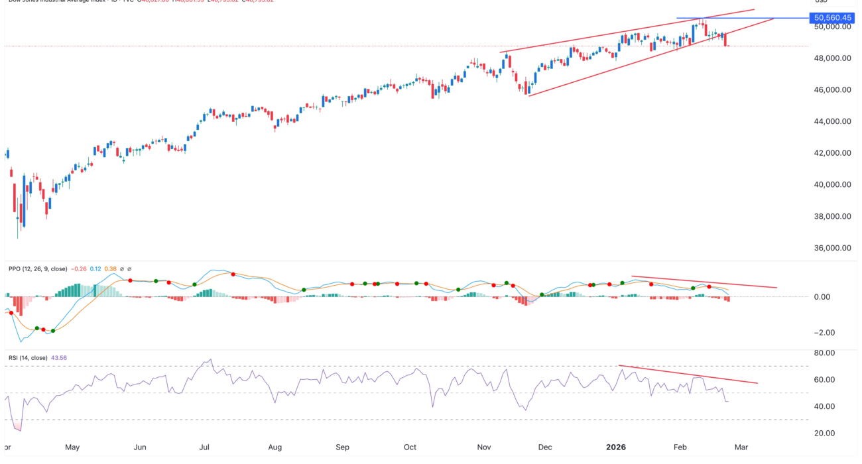Select the red divergence line in RSI pane
The height and width of the screenshot is (464, 862).
(690, 375)
